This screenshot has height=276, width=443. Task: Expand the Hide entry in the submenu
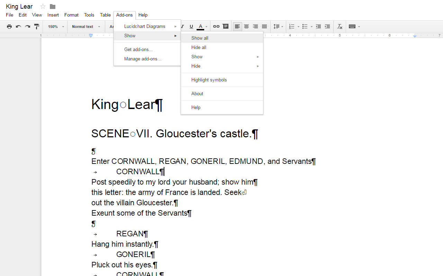tap(222, 66)
